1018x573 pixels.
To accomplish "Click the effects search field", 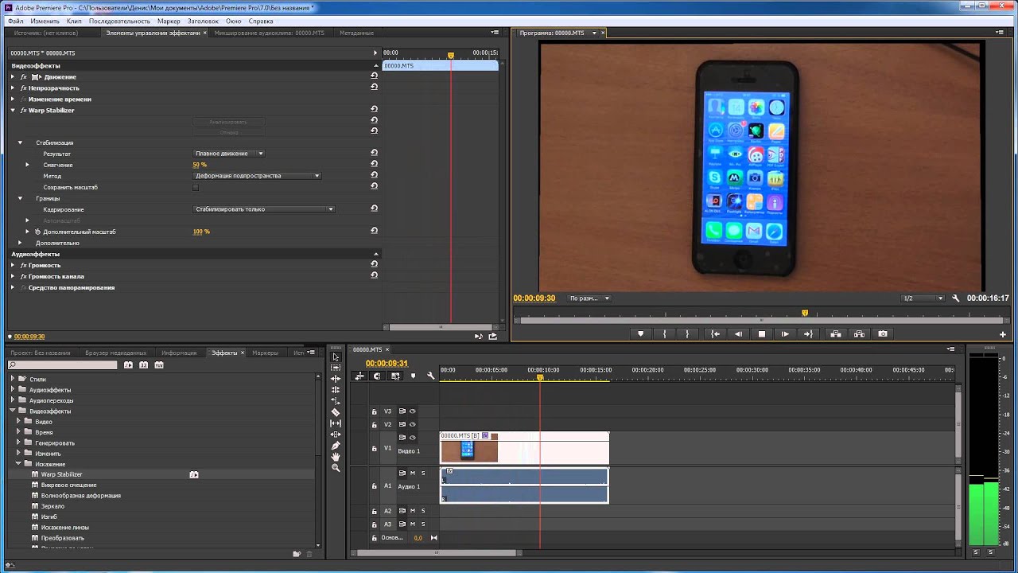I will pyautogui.click(x=63, y=365).
